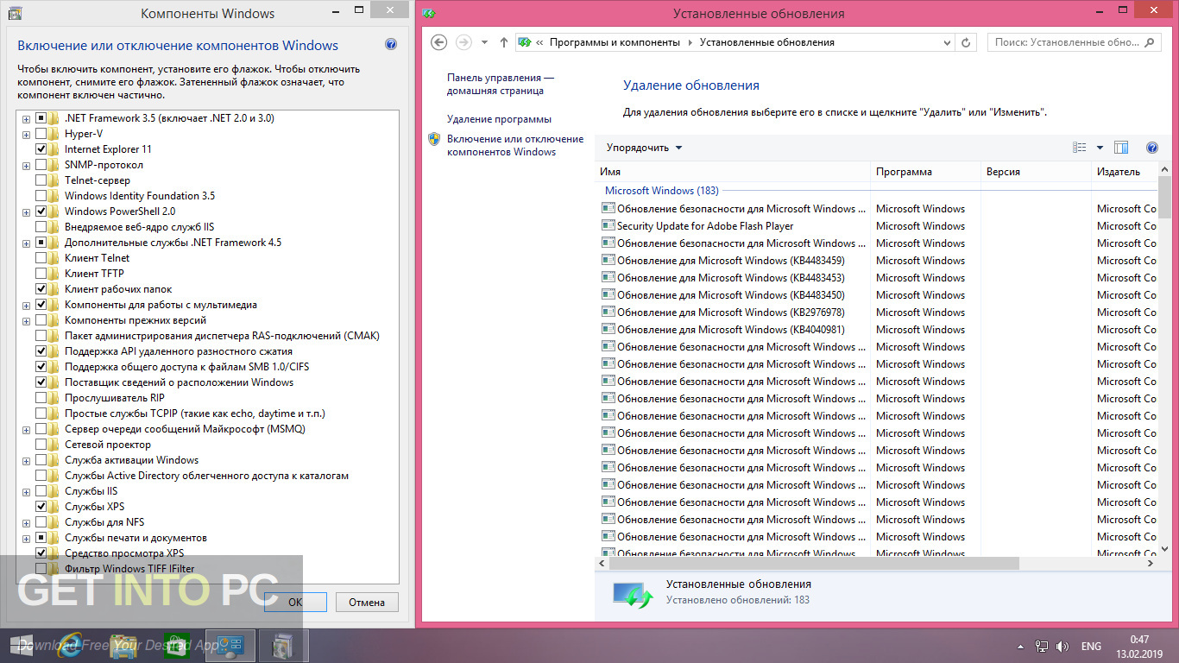1179x663 pixels.
Task: Open help via the updates window question-mark icon
Action: (x=1151, y=148)
